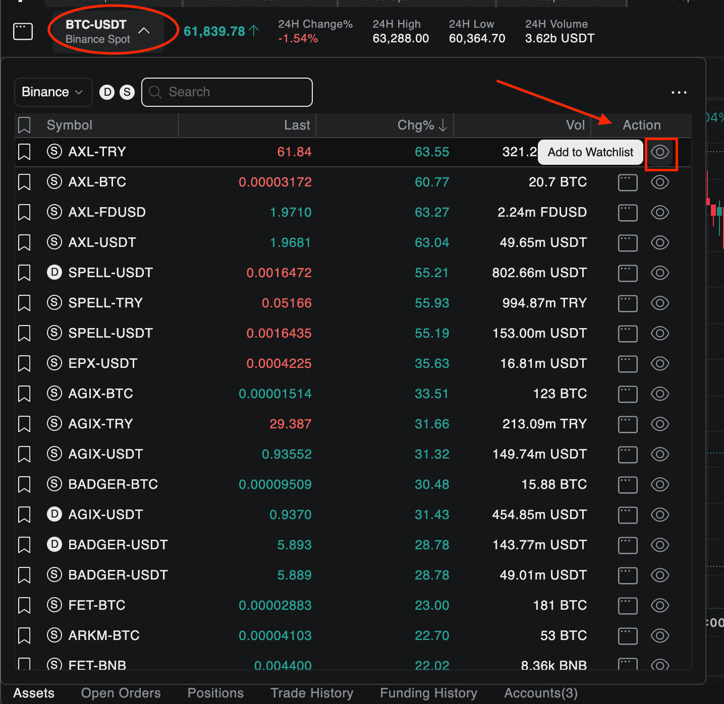Screen dimensions: 724x704
Task: Select the AXL-FDUSD symbol name
Action: coord(107,212)
